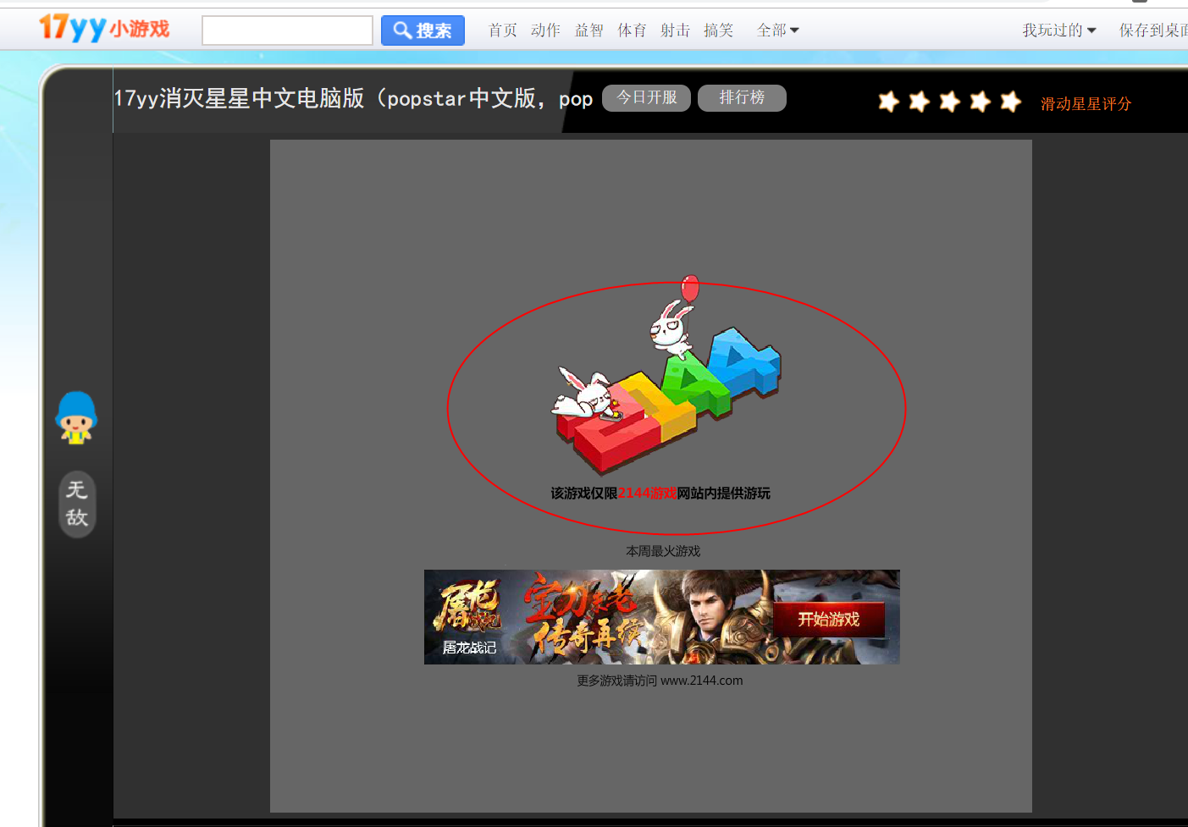Open the red 2144游戏 link text
The height and width of the screenshot is (827, 1188).
point(647,493)
